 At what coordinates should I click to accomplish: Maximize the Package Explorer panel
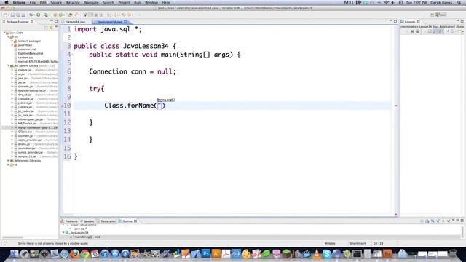(56, 21)
